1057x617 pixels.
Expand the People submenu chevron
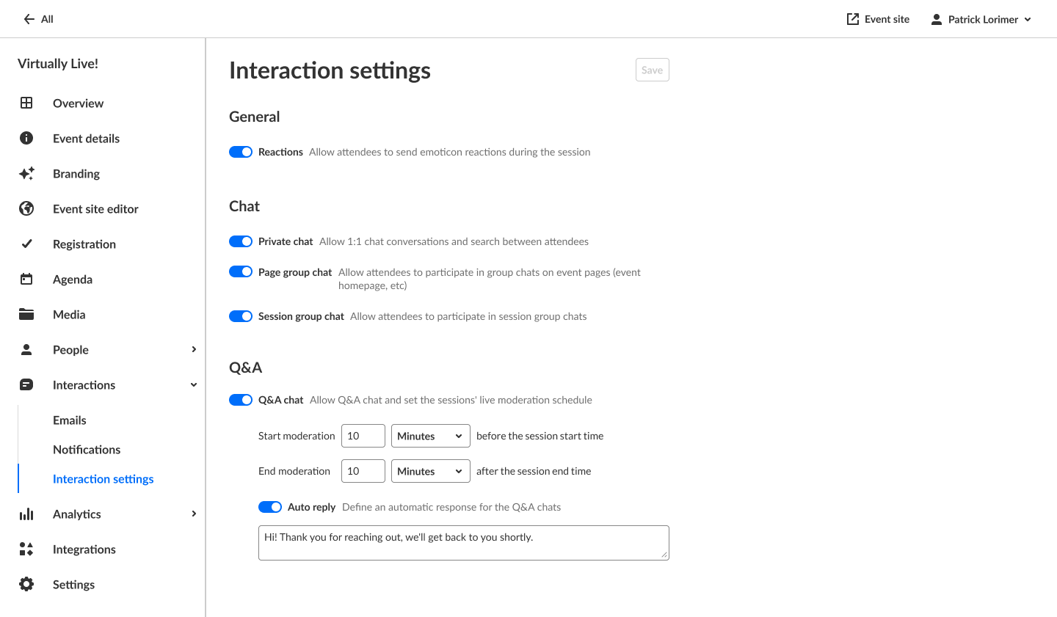[x=194, y=349]
